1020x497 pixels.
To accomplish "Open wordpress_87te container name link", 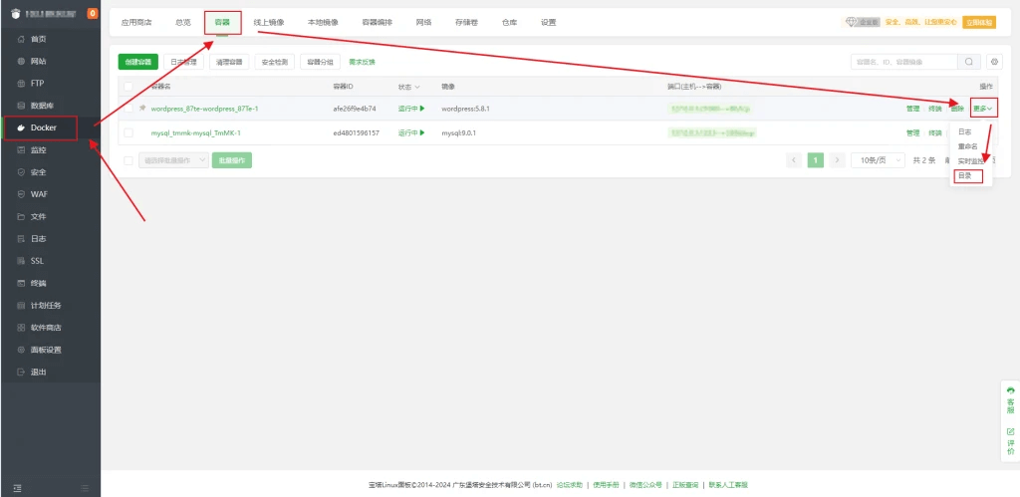I will (204, 109).
